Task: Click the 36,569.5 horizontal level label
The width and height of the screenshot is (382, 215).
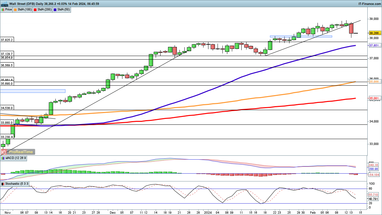Action: coord(7,65)
